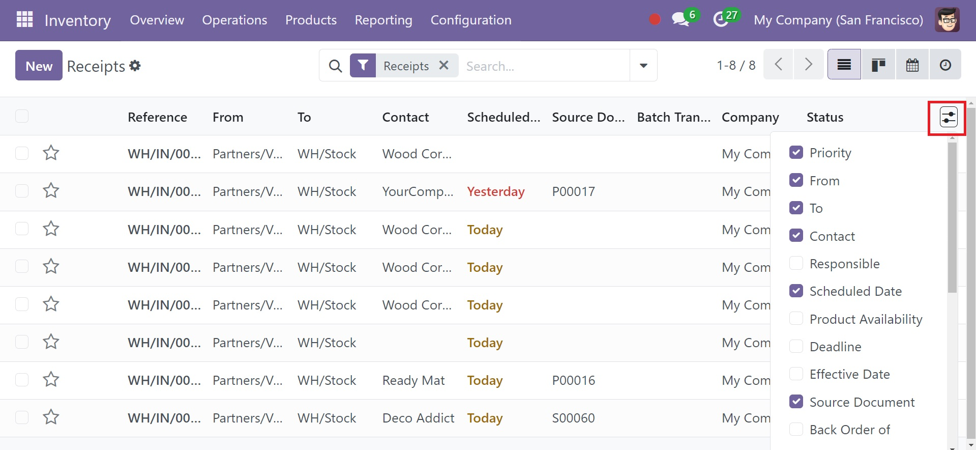Image resolution: width=976 pixels, height=450 pixels.
Task: Uncheck the Scheduled Date column option
Action: pos(796,291)
